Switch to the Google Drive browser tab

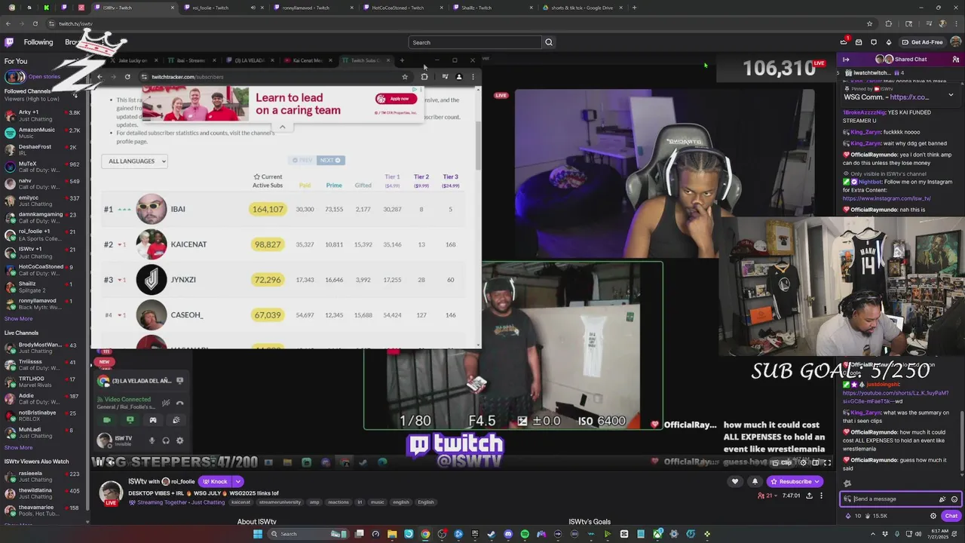click(582, 8)
